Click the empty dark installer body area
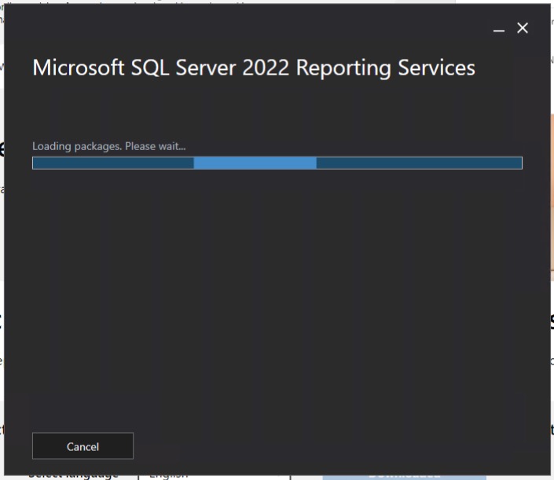Viewport: 554px width, 480px height. (x=277, y=299)
